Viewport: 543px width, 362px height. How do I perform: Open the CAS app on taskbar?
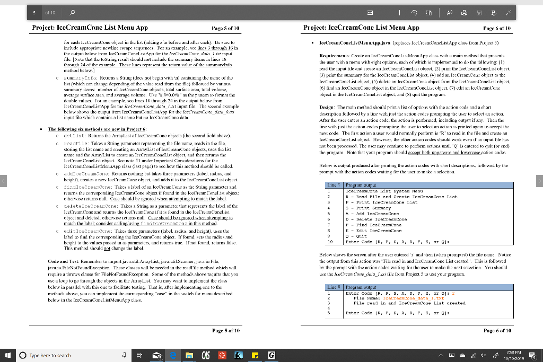click(206, 356)
